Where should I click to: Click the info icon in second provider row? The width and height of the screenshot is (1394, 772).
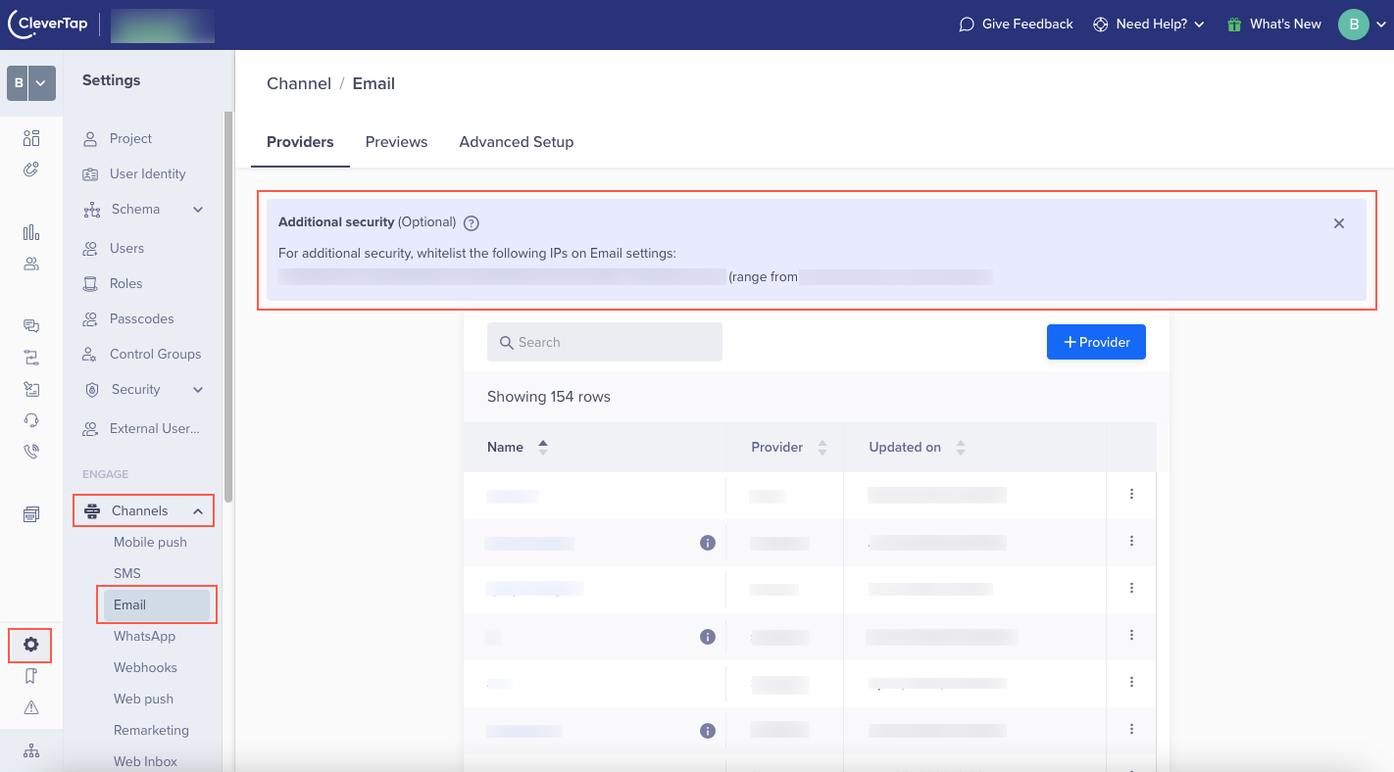tap(708, 543)
